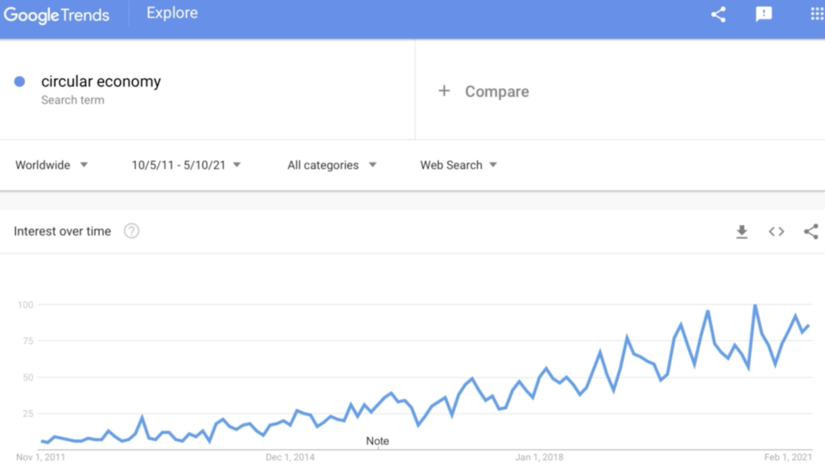Open the embed code for the chart

point(776,231)
